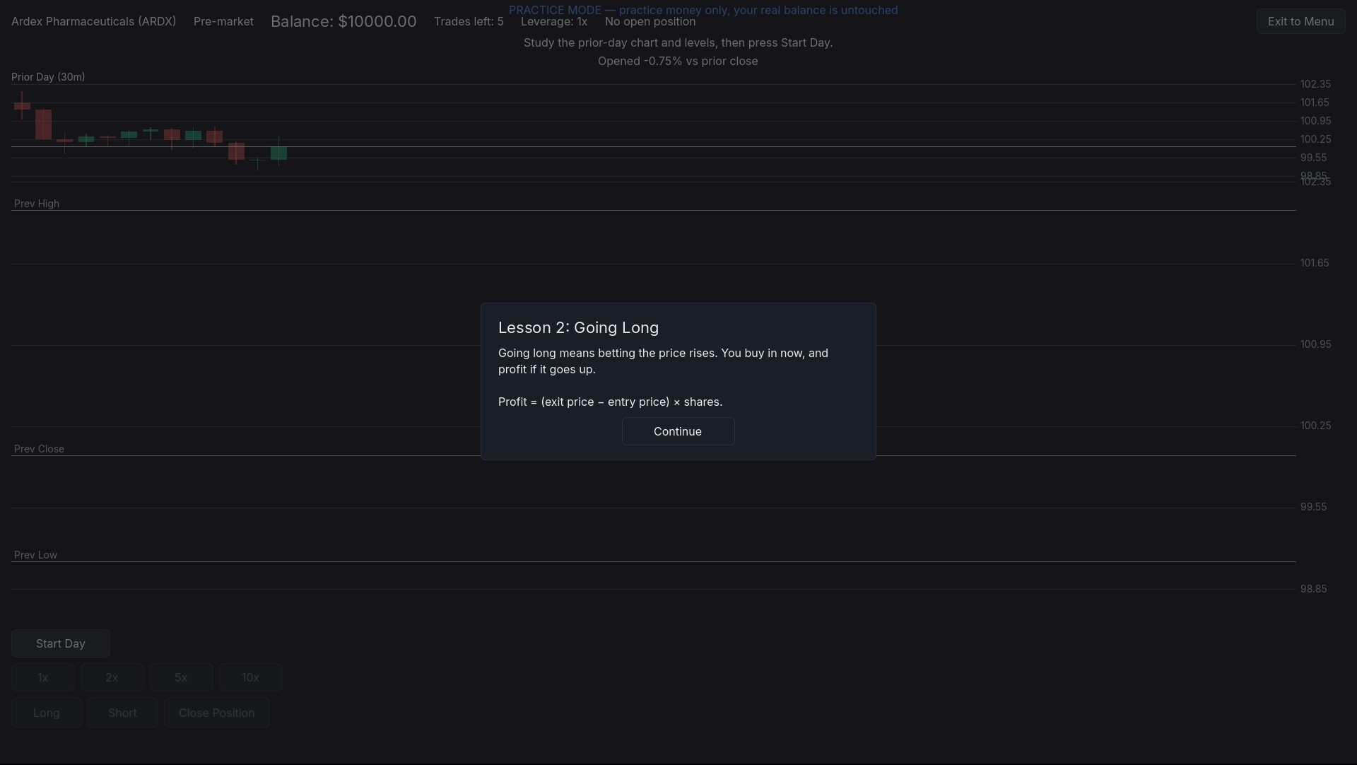1357x765 pixels.
Task: Click the No open position status
Action: pyautogui.click(x=650, y=21)
